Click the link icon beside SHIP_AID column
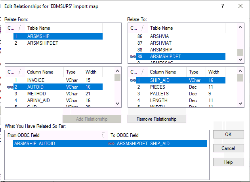The width and height of the screenshot is (250, 182). point(133,80)
